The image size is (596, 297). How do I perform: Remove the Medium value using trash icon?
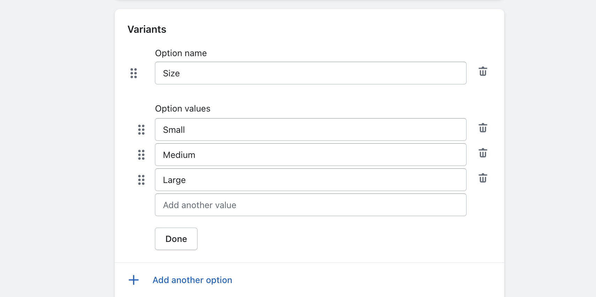[x=483, y=153]
